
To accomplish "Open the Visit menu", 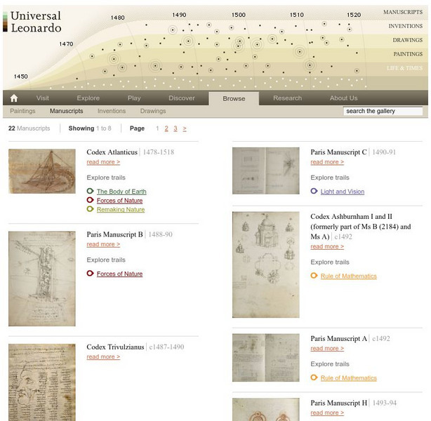I will click(43, 98).
